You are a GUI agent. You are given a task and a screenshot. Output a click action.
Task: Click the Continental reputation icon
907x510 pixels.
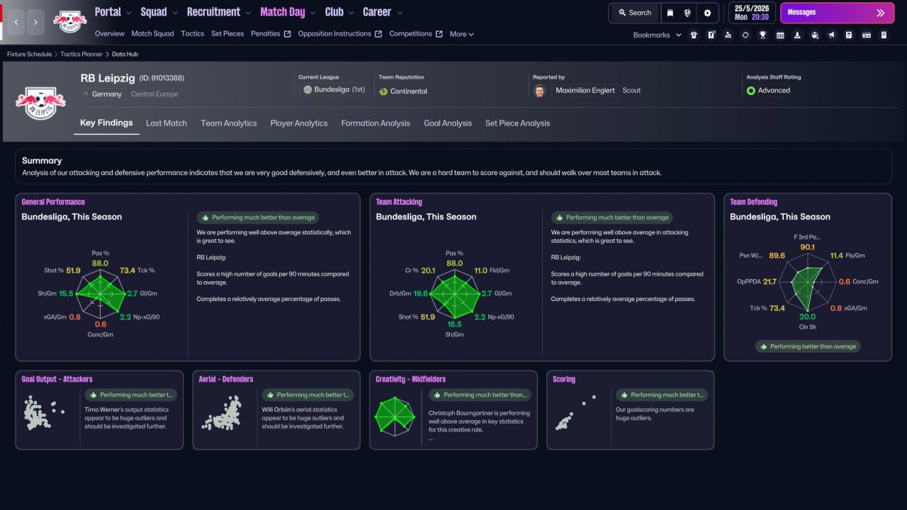[384, 91]
